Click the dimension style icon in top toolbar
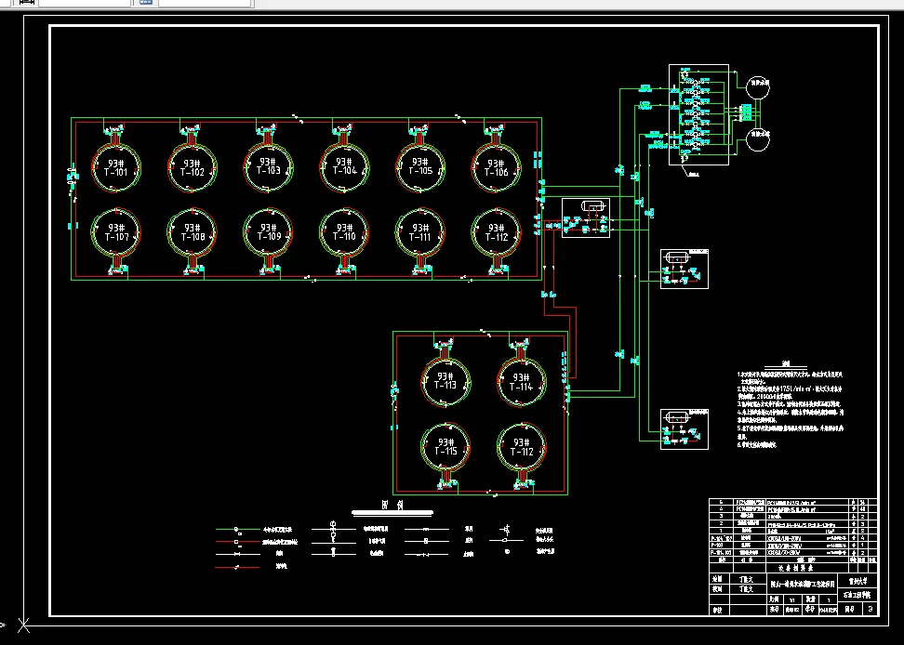 click(x=27, y=2)
